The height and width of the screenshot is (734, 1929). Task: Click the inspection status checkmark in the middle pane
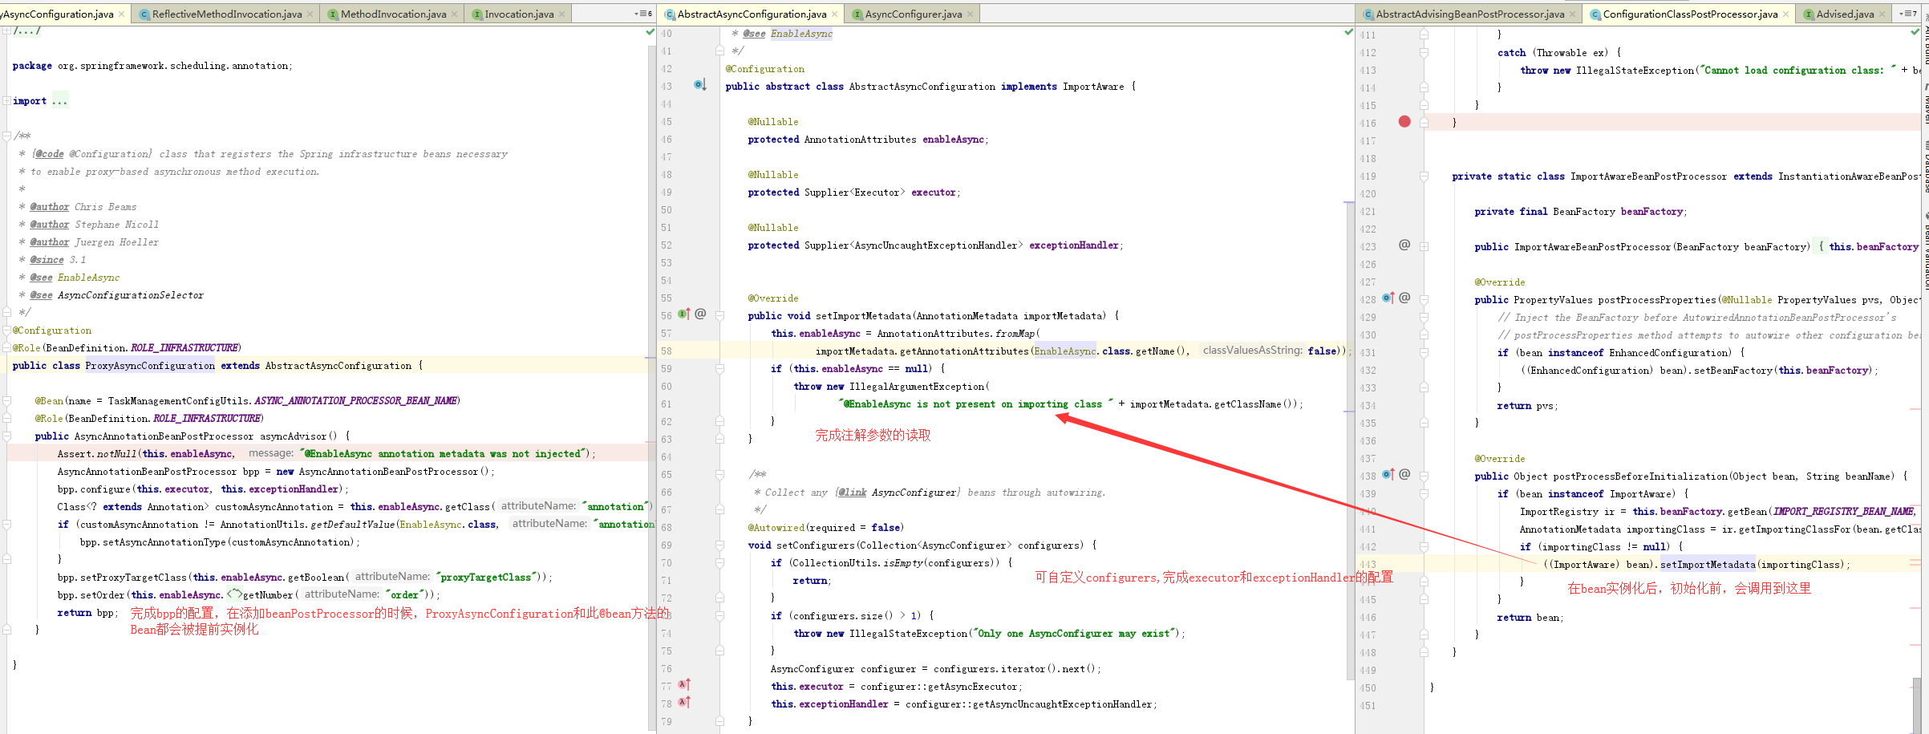point(1347,33)
